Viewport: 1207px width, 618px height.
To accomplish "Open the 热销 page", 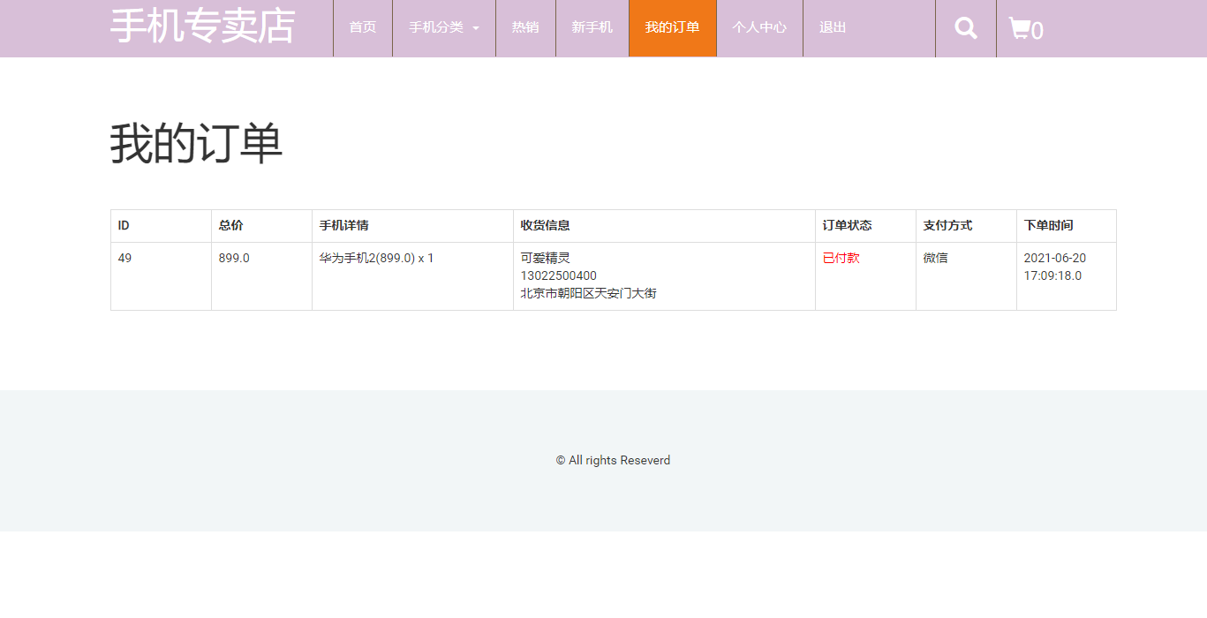I will pyautogui.click(x=525, y=27).
